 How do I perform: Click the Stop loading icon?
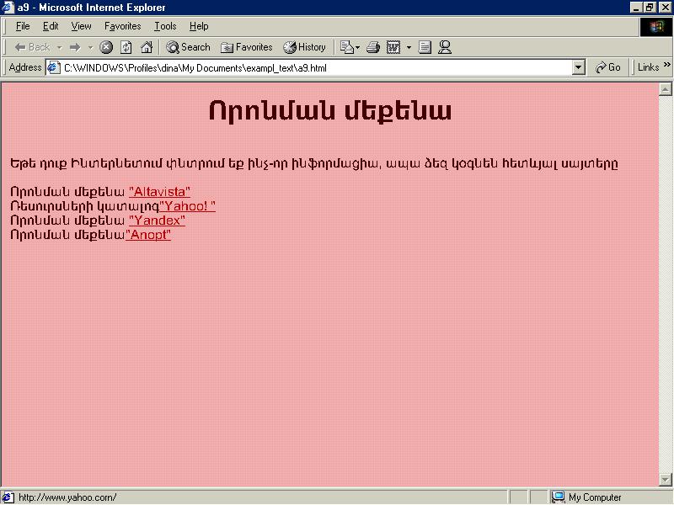tap(106, 47)
